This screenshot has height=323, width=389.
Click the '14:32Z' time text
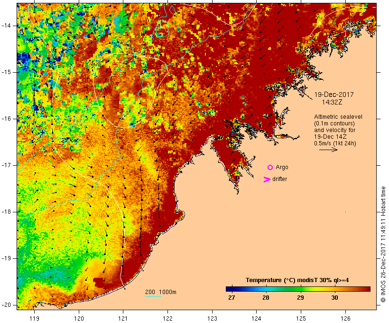[x=332, y=102]
